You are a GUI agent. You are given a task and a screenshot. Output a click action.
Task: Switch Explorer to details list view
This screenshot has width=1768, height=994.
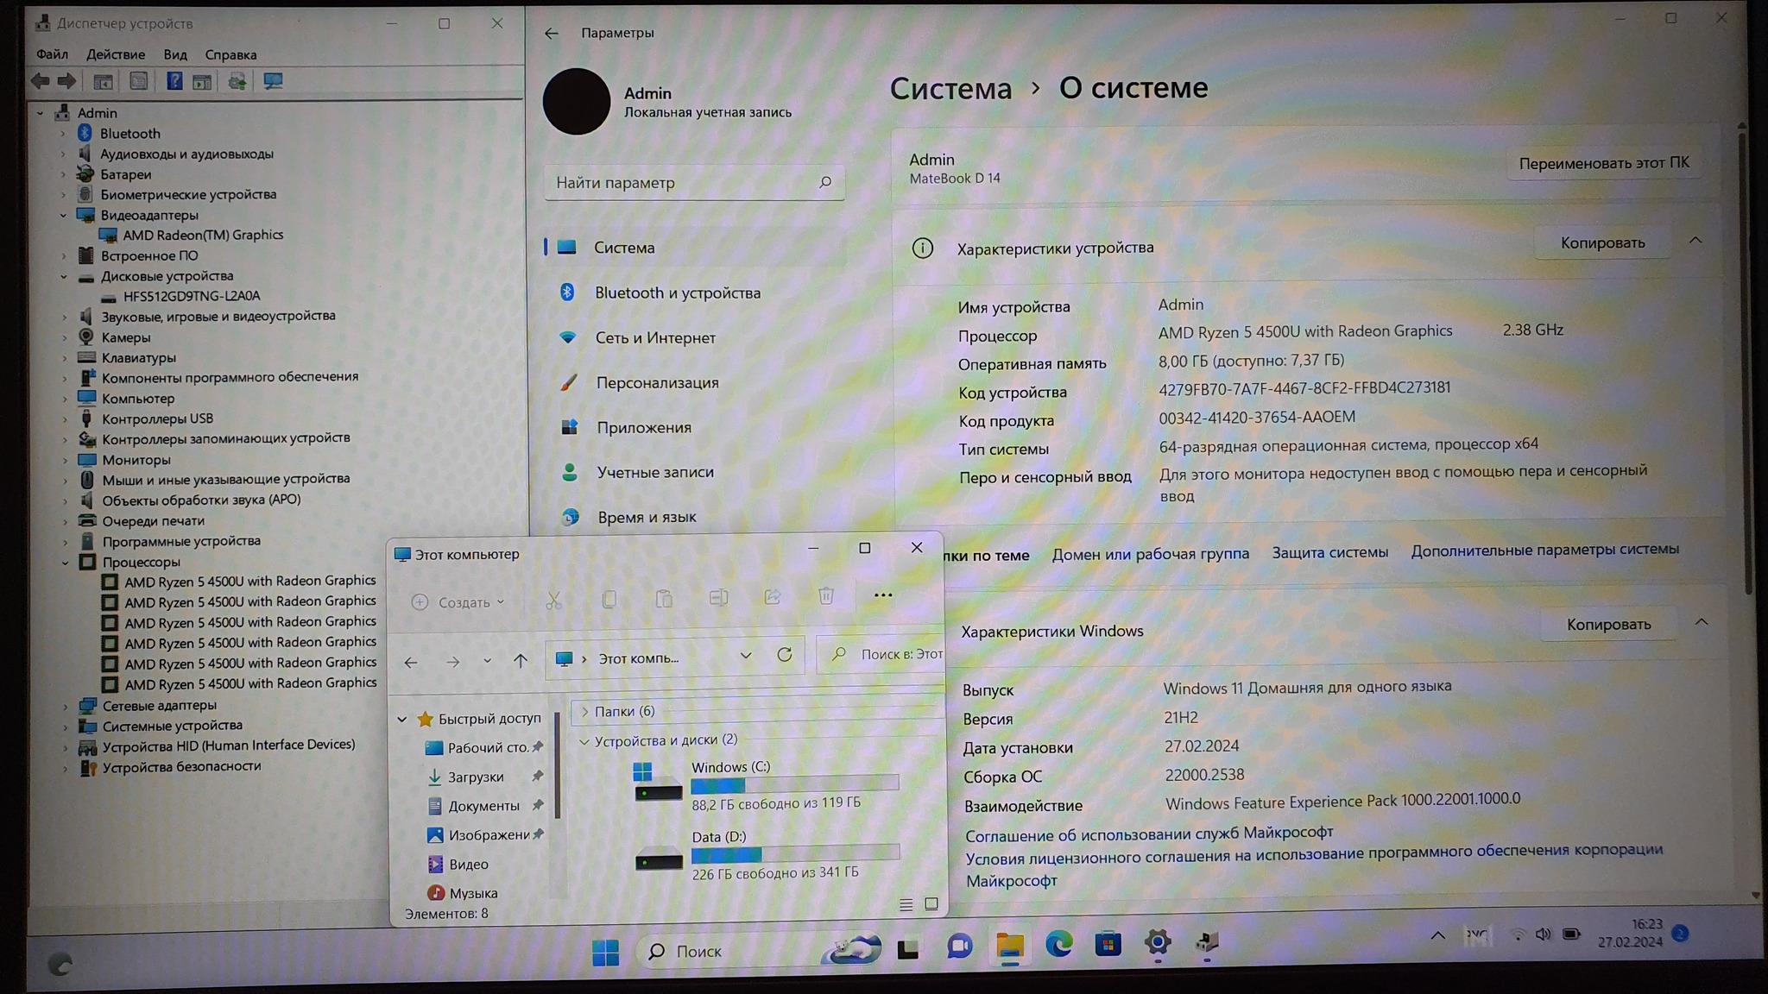[x=906, y=904]
